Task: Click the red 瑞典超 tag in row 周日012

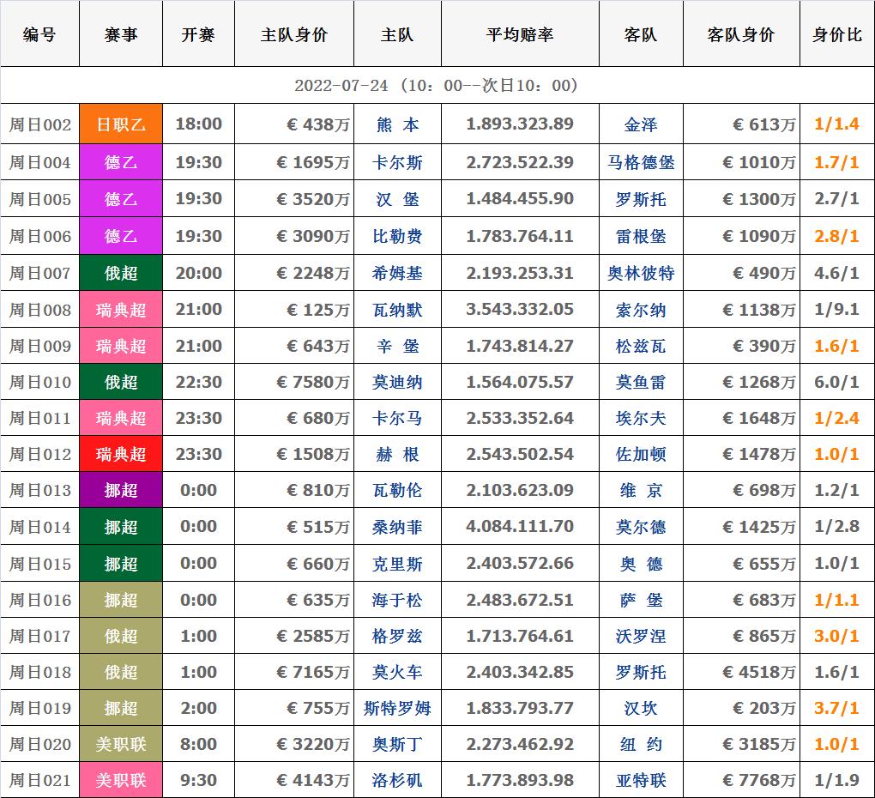Action: (x=121, y=454)
